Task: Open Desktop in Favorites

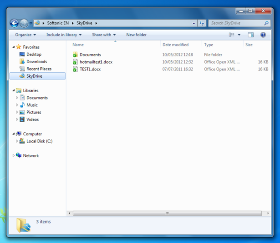Action: click(x=34, y=54)
